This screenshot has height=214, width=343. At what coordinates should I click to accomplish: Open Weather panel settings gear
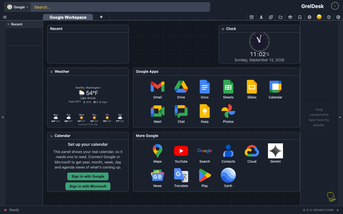[x=51, y=72]
